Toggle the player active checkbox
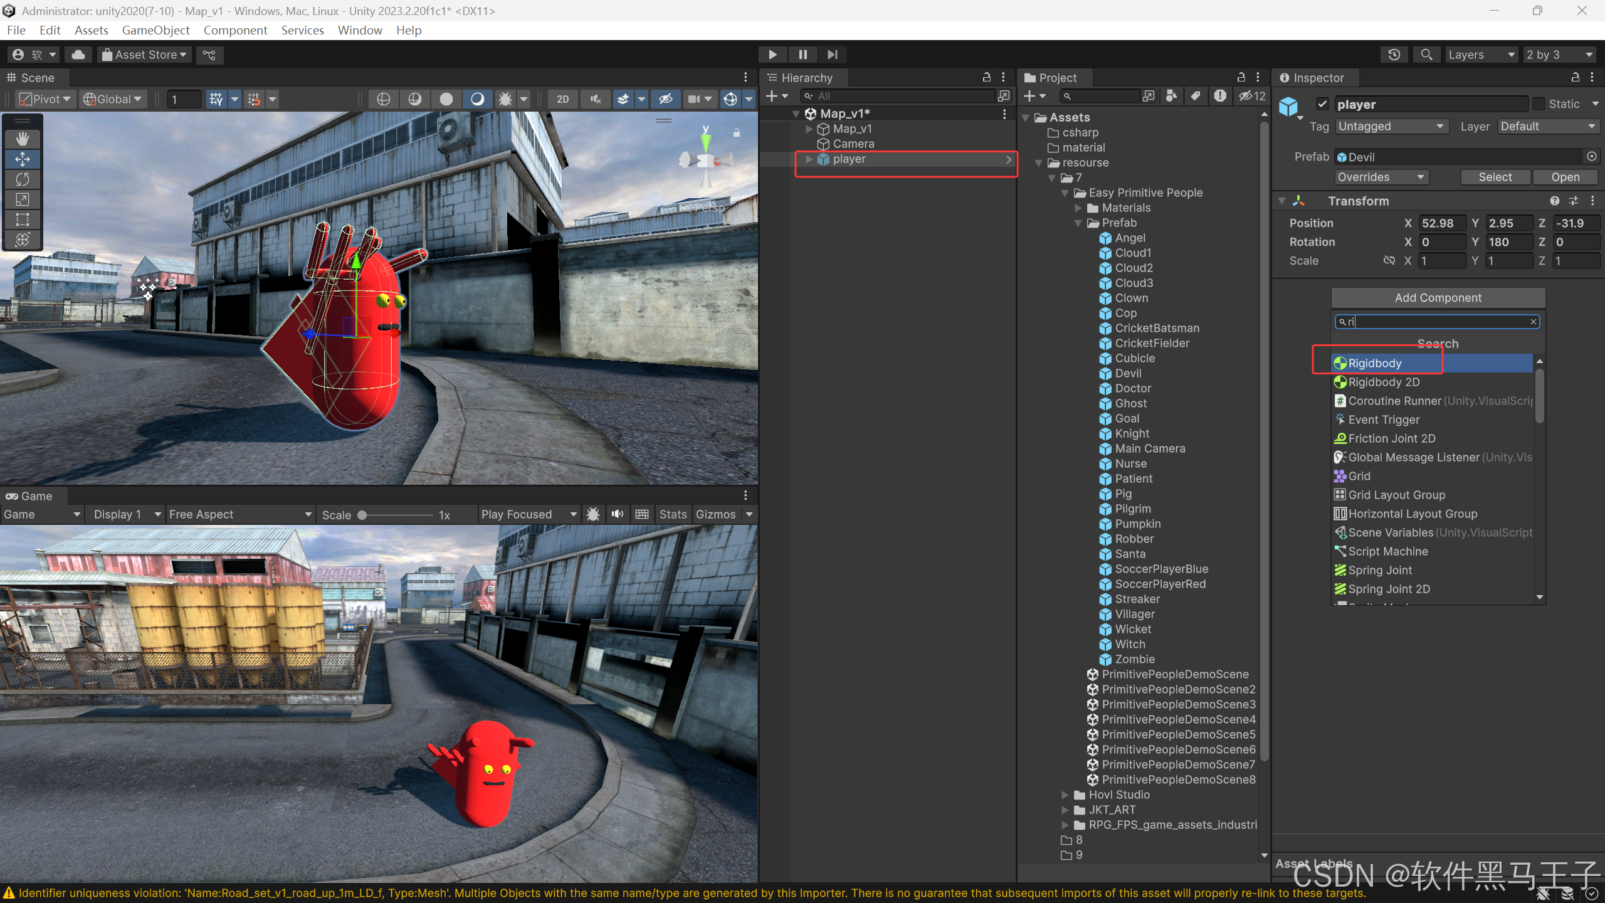Image resolution: width=1605 pixels, height=903 pixels. [1322, 104]
